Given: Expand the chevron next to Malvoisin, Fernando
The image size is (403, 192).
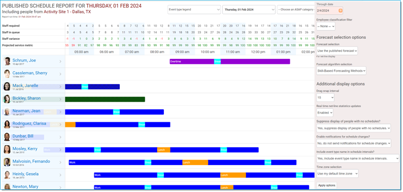Looking at the screenshot, I should click(x=60, y=162).
